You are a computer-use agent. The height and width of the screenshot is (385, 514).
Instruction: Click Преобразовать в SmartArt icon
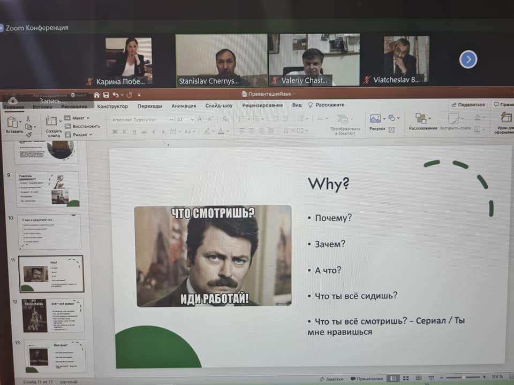pos(343,119)
